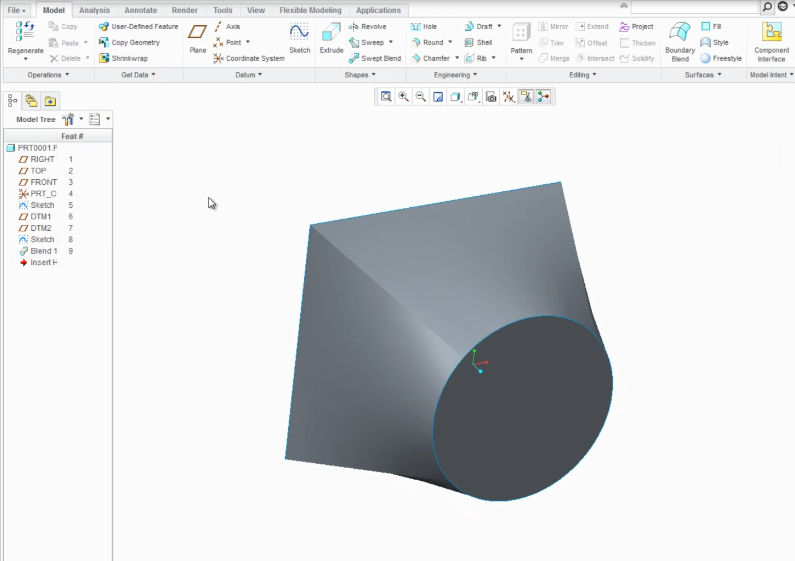Show the Folder Browser panel
The image size is (795, 561).
pos(32,101)
